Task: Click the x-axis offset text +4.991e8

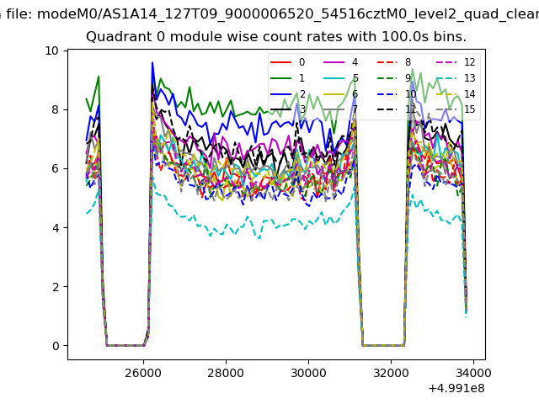Action: [x=456, y=388]
